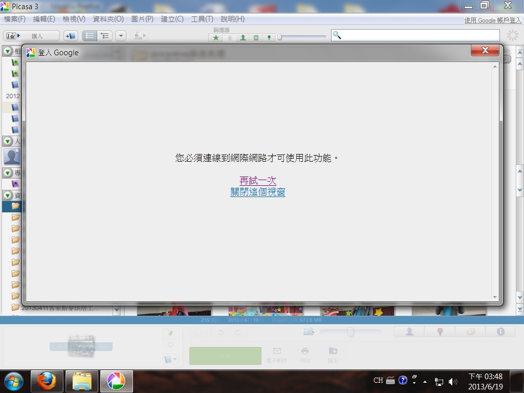The width and height of the screenshot is (524, 393).
Task: Switch library to flat folder view
Action: [x=90, y=36]
